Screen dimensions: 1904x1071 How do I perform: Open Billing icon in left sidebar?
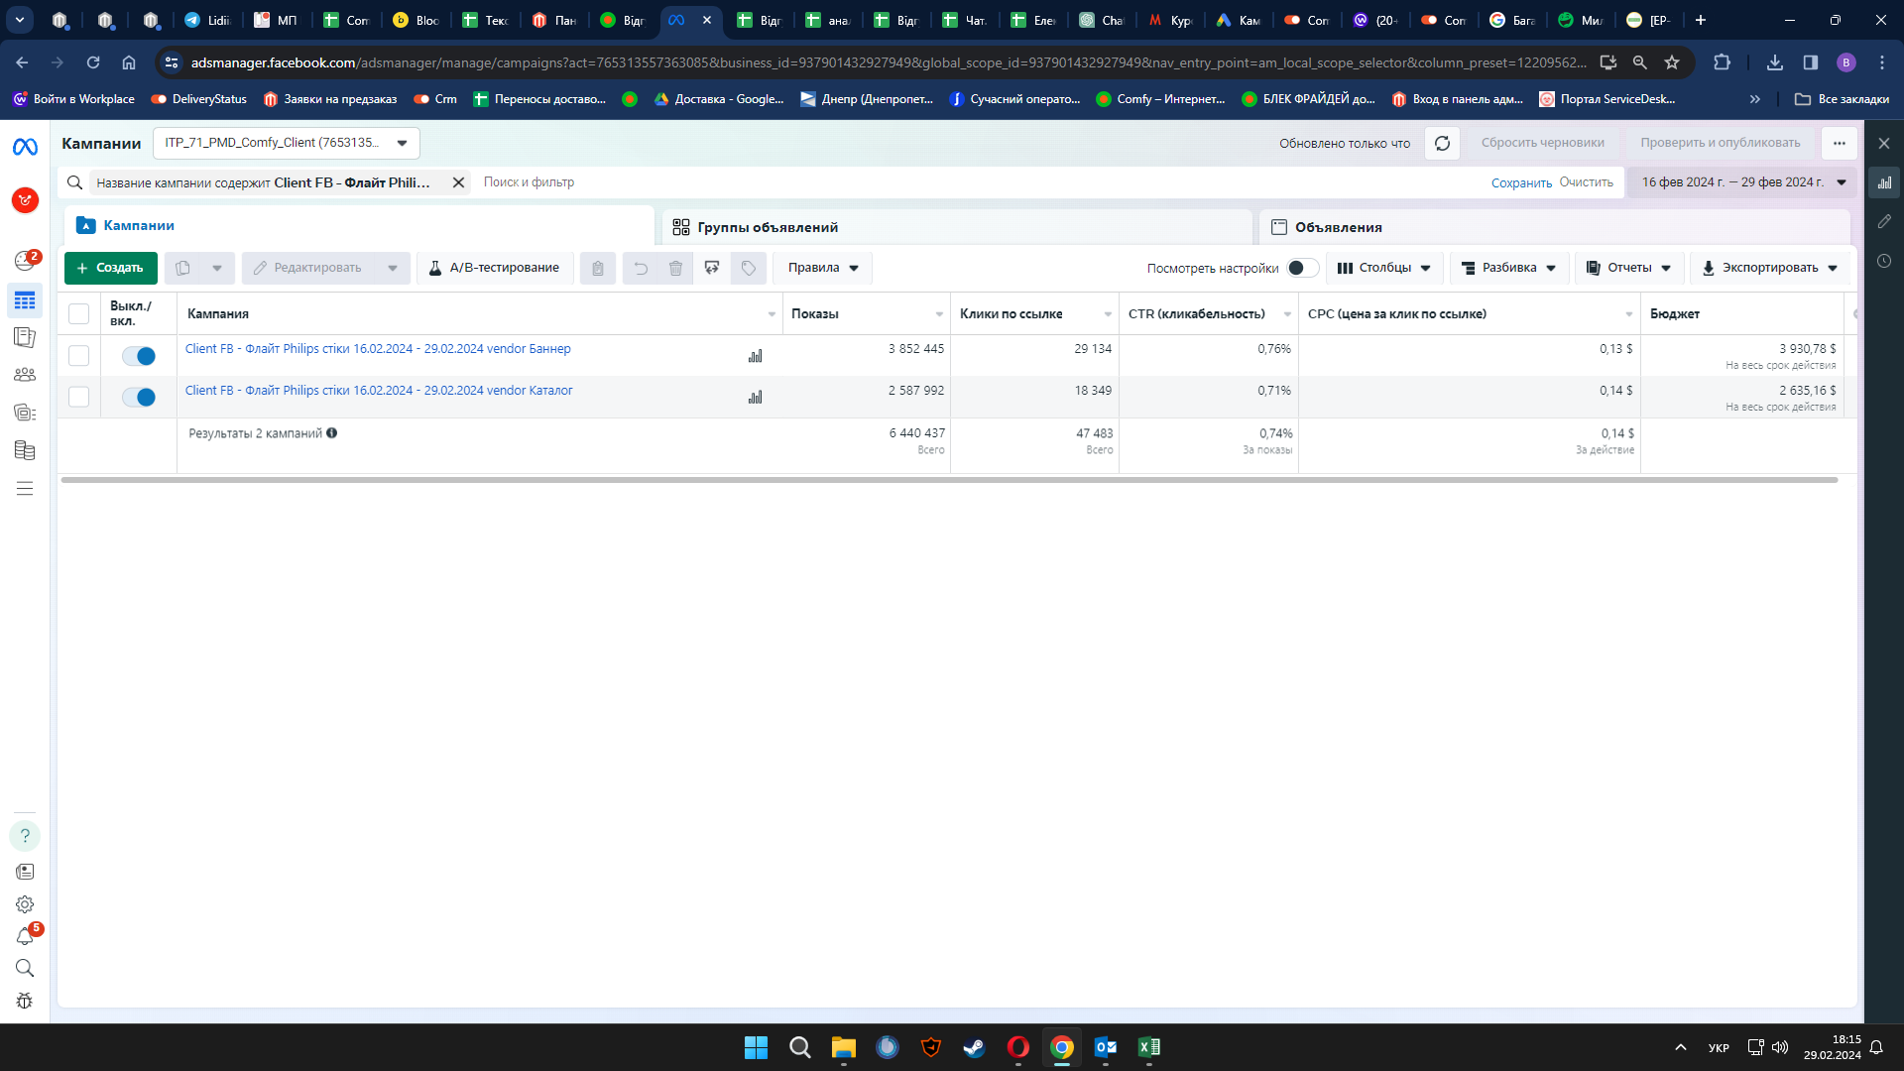pos(25,450)
